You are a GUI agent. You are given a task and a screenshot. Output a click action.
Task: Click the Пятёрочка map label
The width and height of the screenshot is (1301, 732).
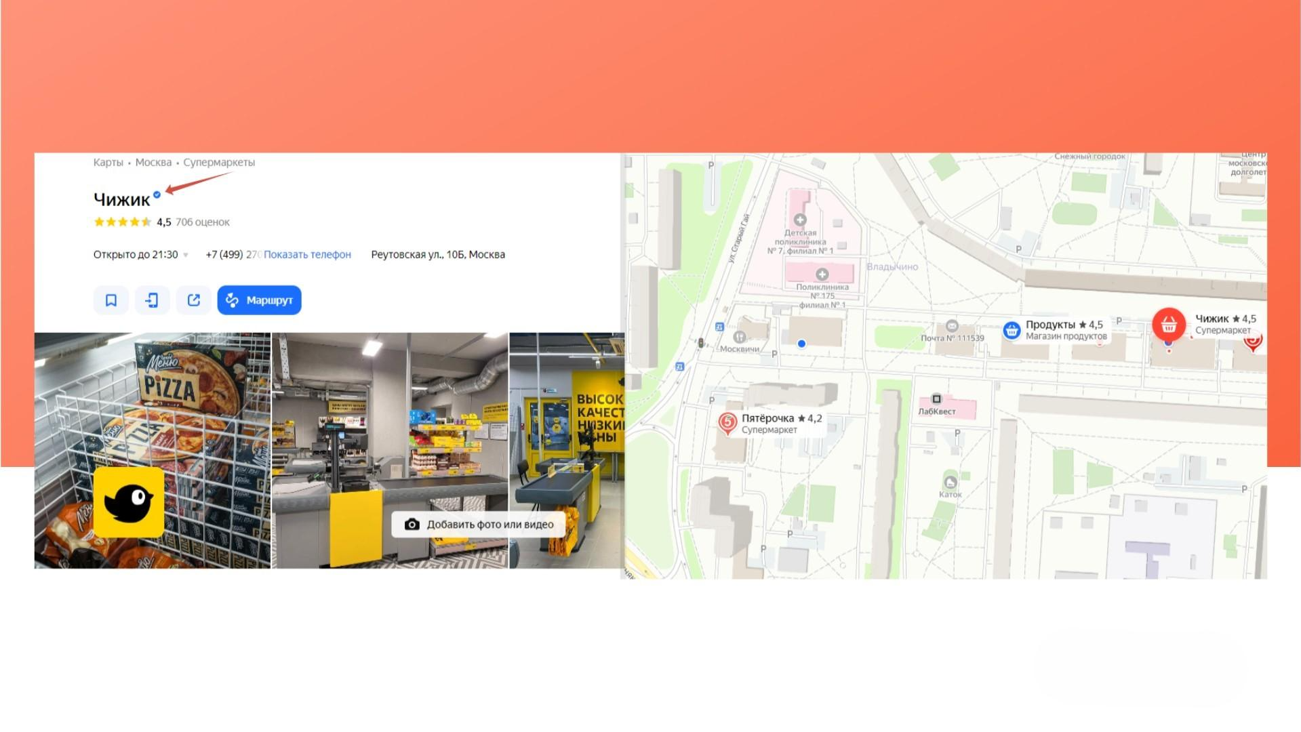point(782,424)
